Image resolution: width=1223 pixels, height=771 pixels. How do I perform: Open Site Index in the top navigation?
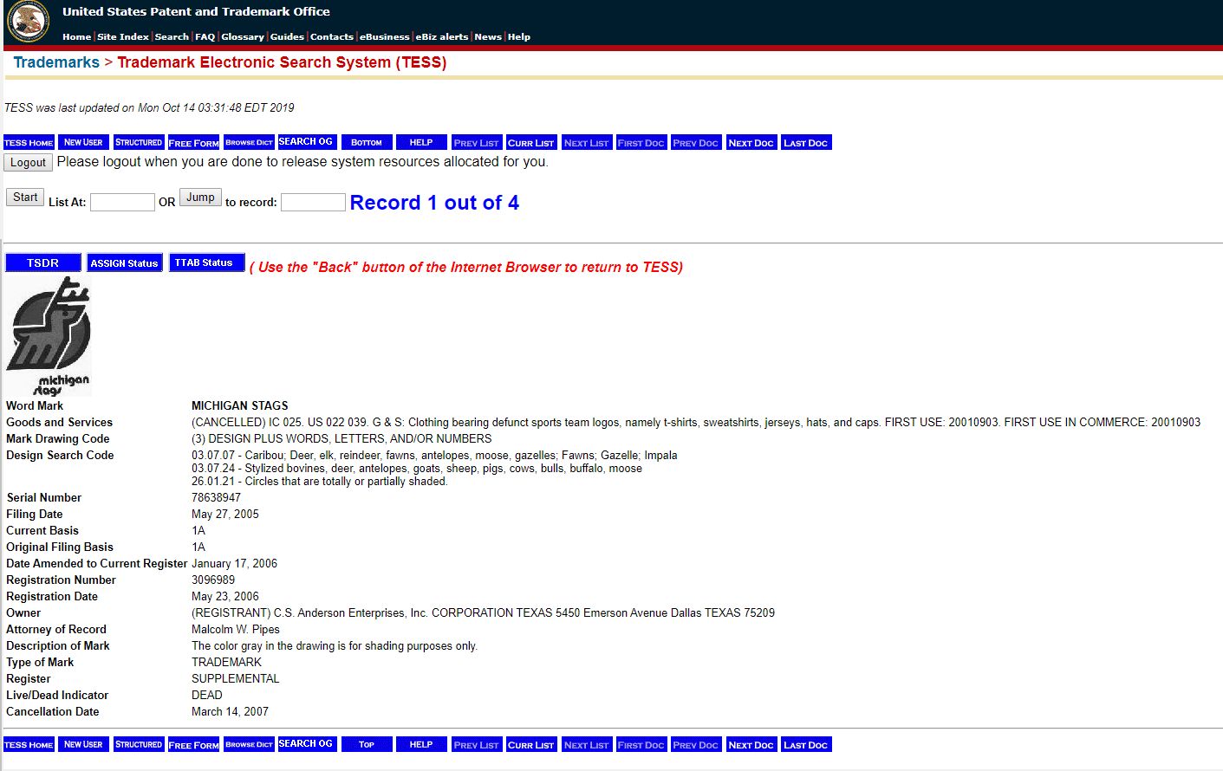123,36
